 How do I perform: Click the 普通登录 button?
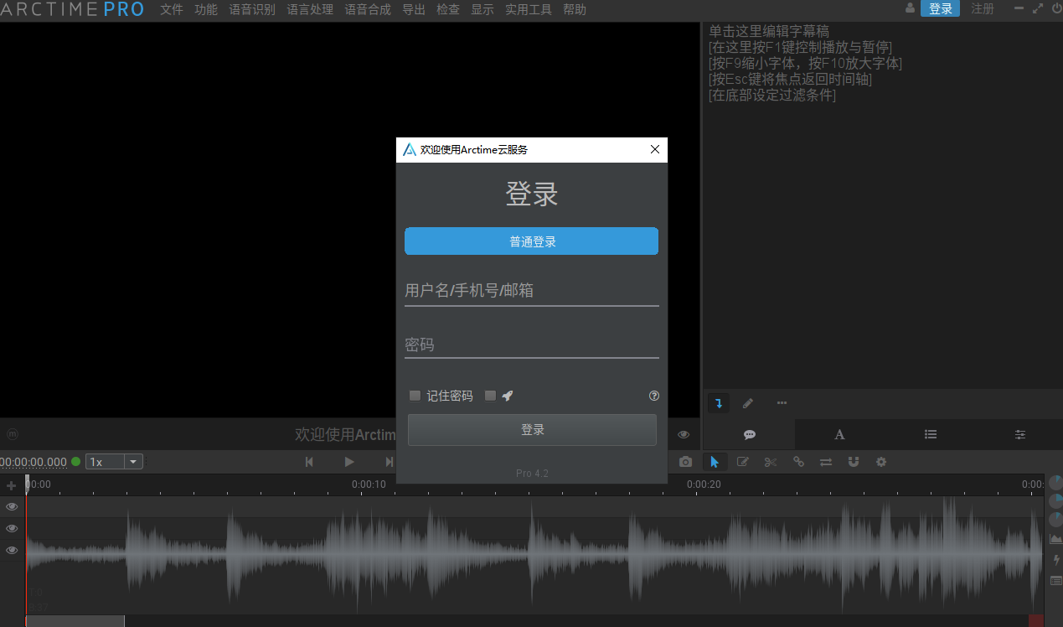pos(532,241)
